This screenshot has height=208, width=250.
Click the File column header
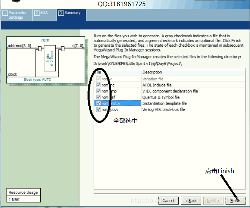[118, 72]
